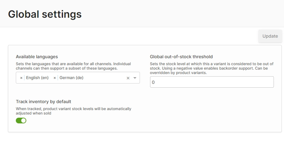284x149 pixels.
Task: Click the English (en) tag text
Action: pyautogui.click(x=37, y=78)
